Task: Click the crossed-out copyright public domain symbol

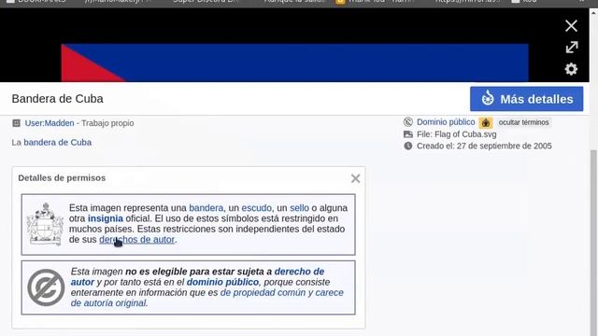Action: pyautogui.click(x=46, y=287)
